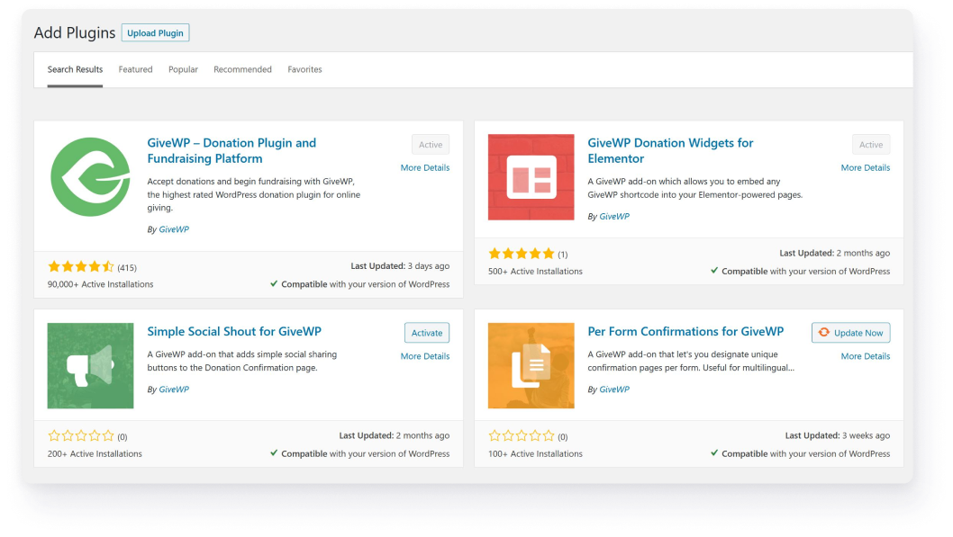This screenshot has width=953, height=537.
Task: Go to the Favorites tab
Action: pos(304,69)
